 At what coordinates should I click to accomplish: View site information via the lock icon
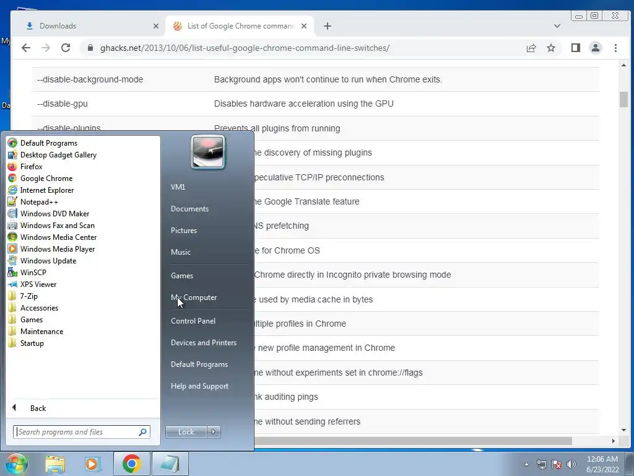tap(90, 48)
